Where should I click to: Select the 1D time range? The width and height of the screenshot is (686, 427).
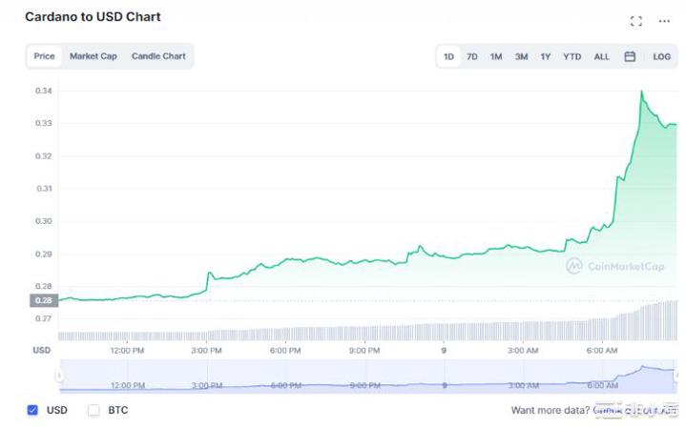[x=448, y=57]
